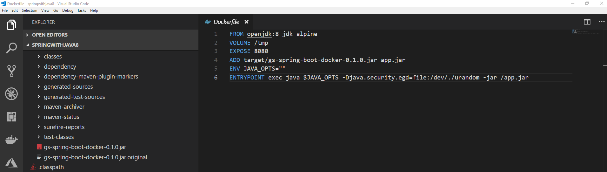Click the minimap code preview
Image resolution: width=607 pixels, height=172 pixels.
click(586, 31)
